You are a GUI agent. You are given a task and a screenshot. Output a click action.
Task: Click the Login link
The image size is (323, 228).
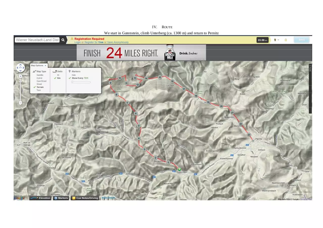tap(78, 42)
